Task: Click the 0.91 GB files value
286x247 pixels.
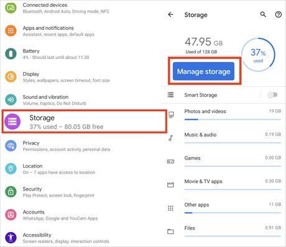Action: [x=273, y=228]
